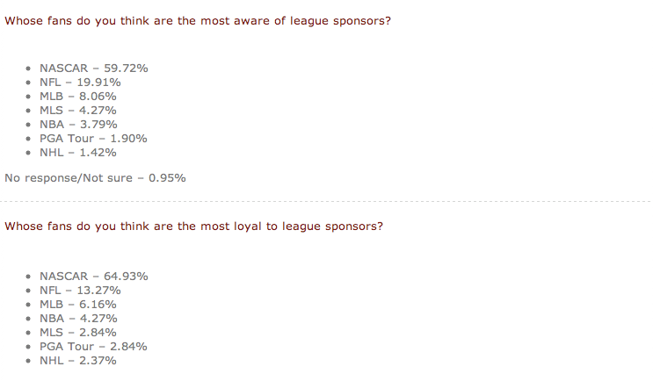Select the NHL – 2.37% line
Image resolution: width=653 pixels, height=381 pixels.
[78, 361]
